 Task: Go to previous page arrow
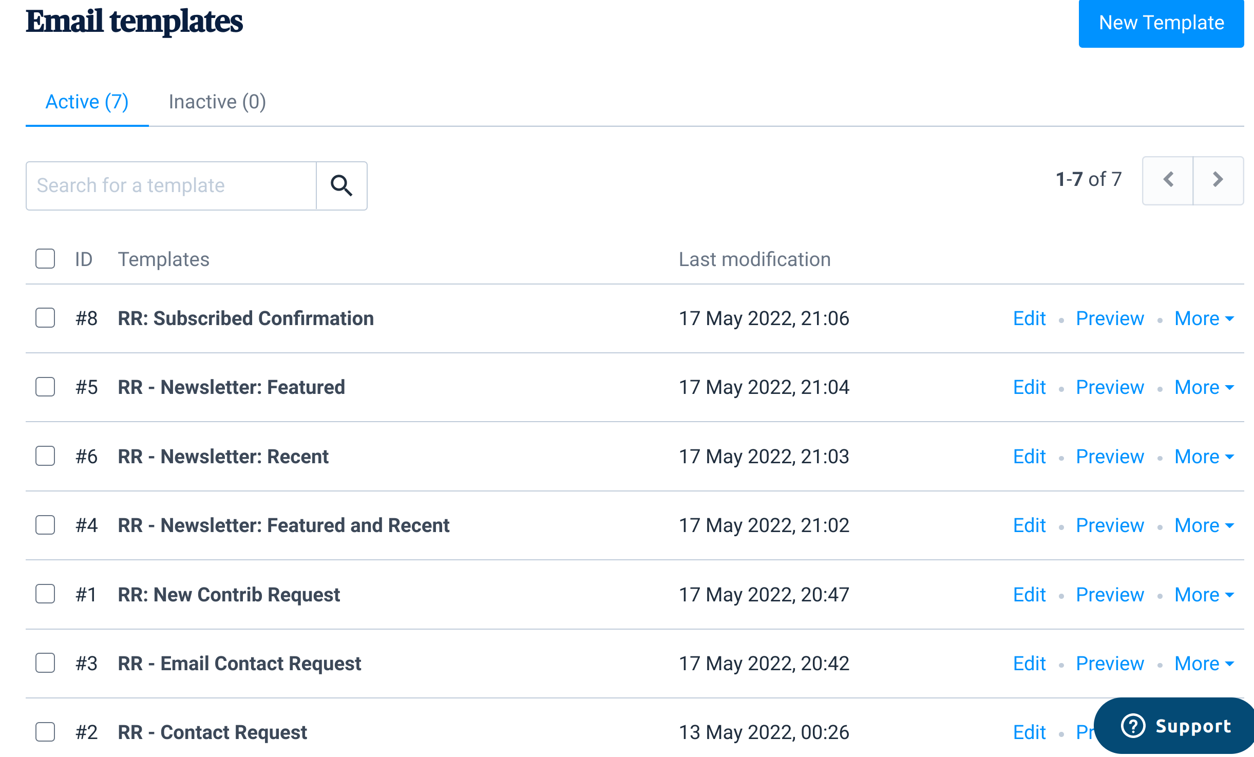coord(1168,180)
